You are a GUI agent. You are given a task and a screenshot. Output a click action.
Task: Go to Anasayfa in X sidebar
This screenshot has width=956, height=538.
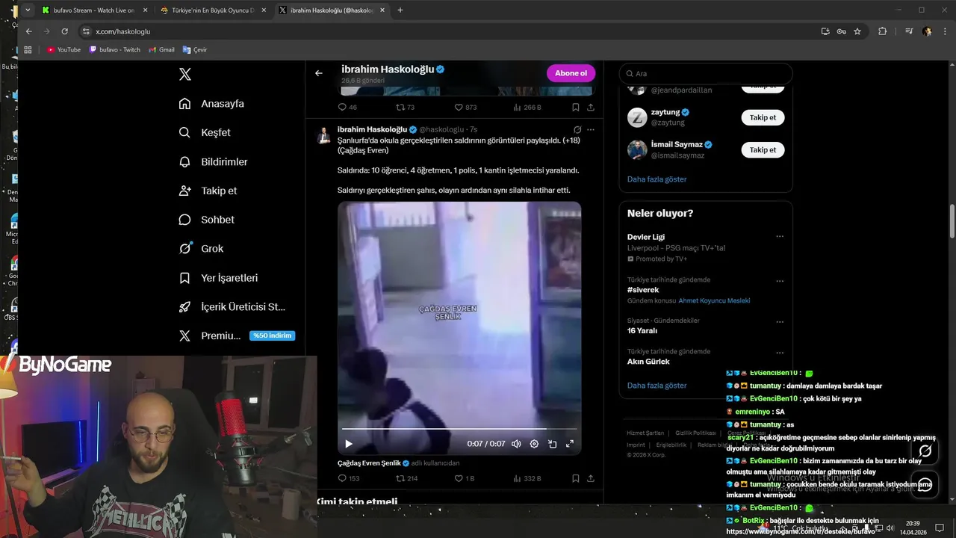click(211, 104)
